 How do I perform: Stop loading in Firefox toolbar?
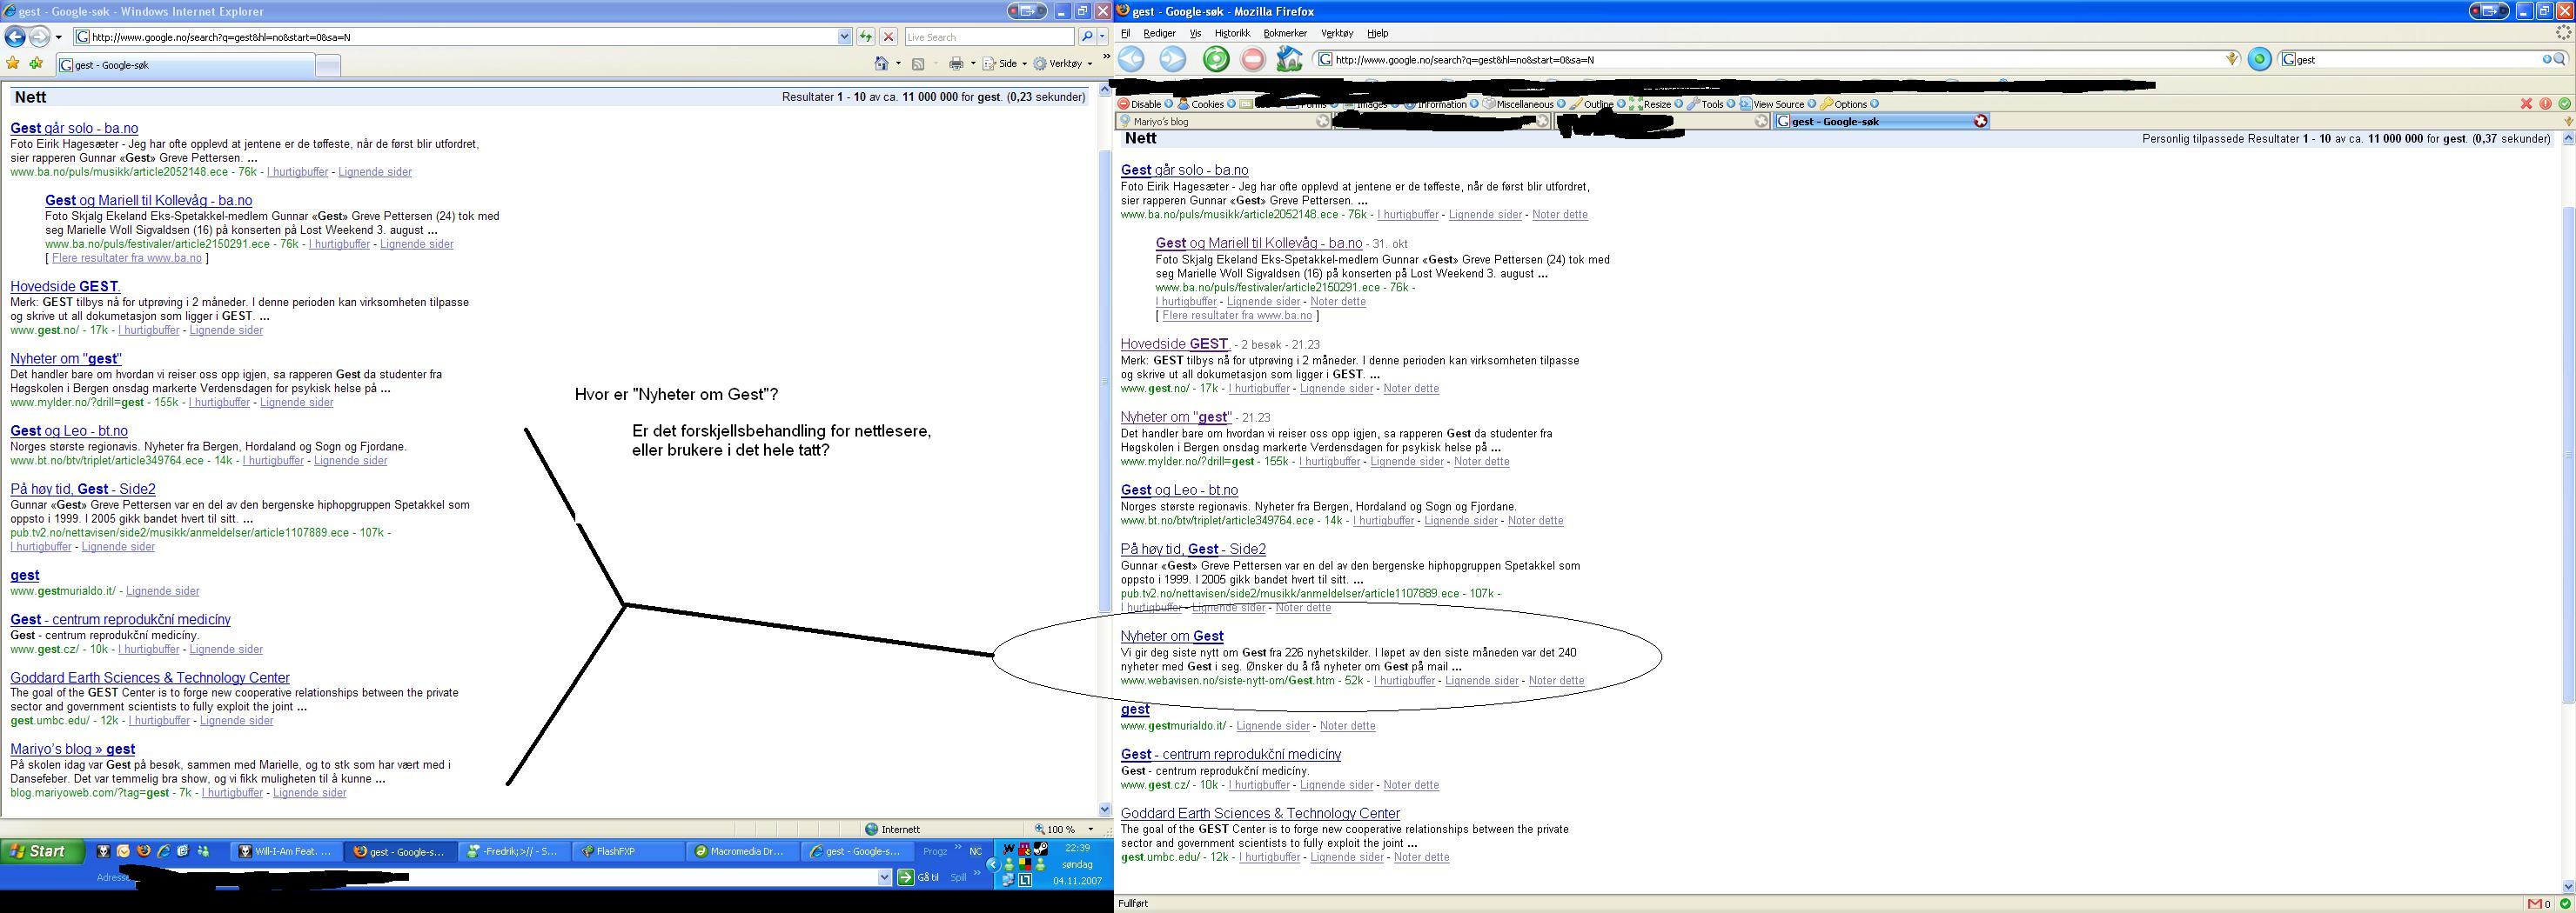(1253, 59)
